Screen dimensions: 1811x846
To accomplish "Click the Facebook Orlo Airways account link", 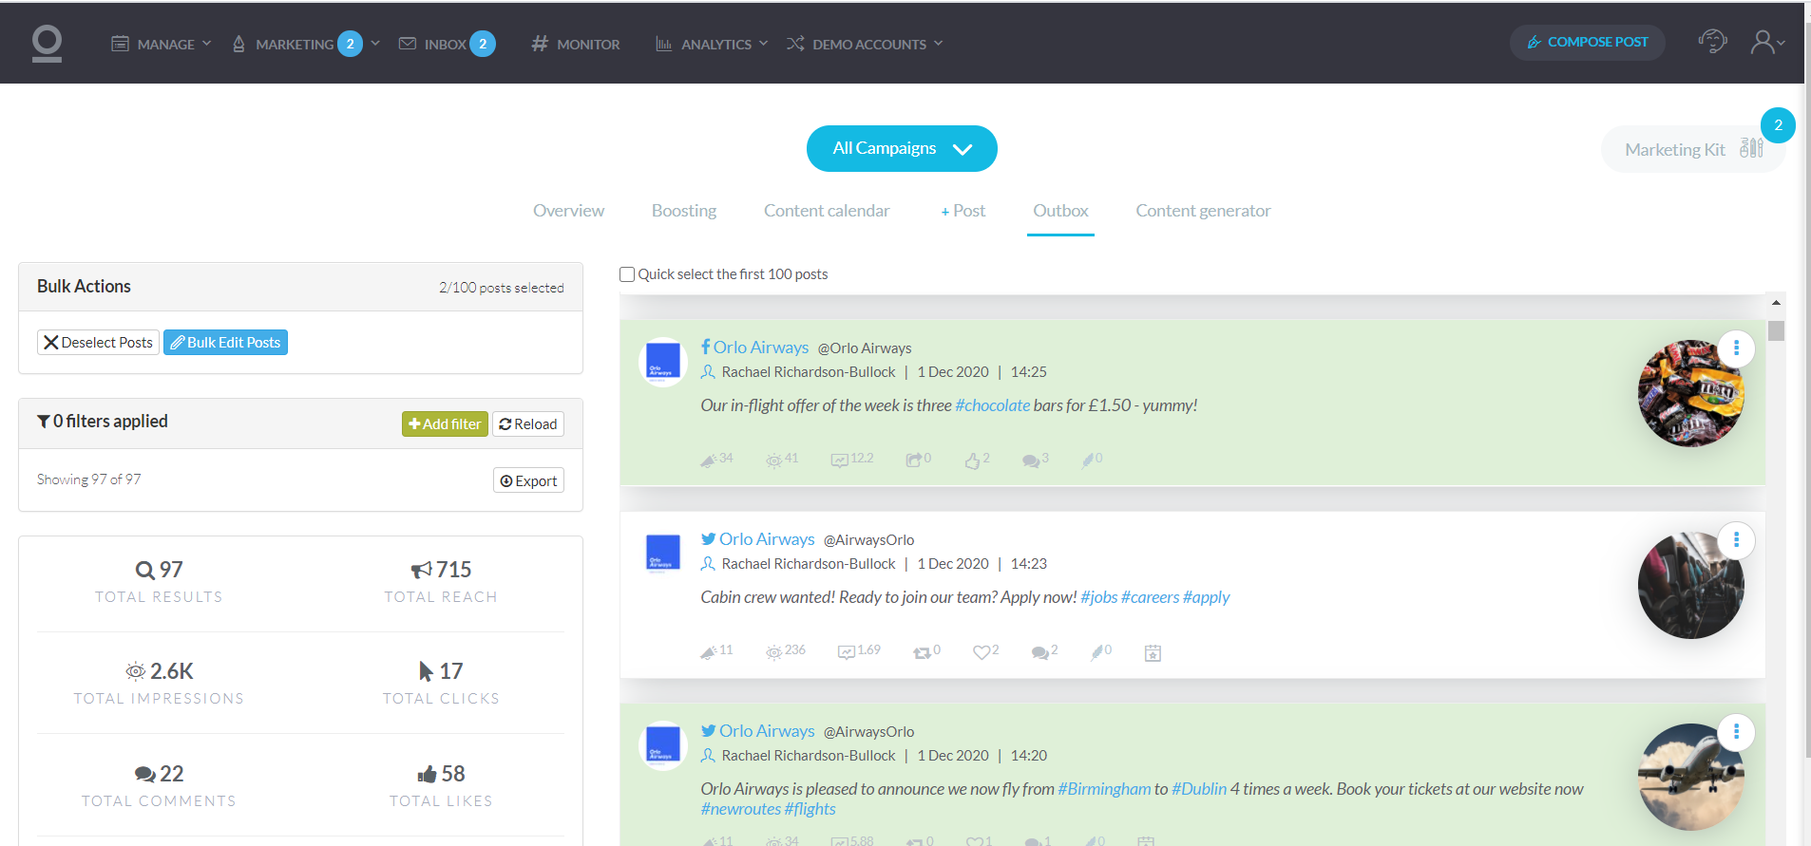I will click(760, 348).
